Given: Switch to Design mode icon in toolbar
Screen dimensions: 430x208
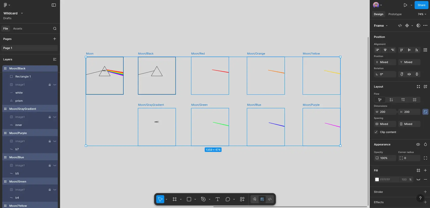Looking at the screenshot, I should coord(262,199).
